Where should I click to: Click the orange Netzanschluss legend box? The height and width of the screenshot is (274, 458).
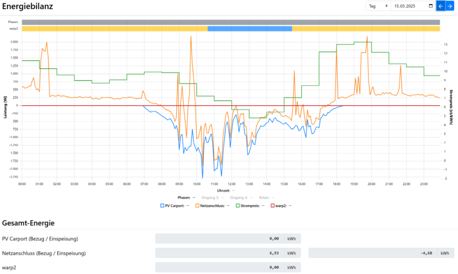click(197, 206)
